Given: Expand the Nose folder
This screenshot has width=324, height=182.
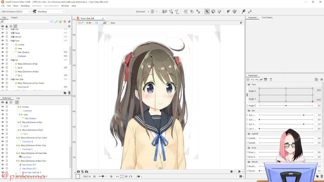Looking at the screenshot, I should click(11, 33).
